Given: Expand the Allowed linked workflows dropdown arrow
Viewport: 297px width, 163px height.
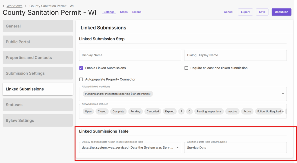Looking at the screenshot, I should pos(283,94).
